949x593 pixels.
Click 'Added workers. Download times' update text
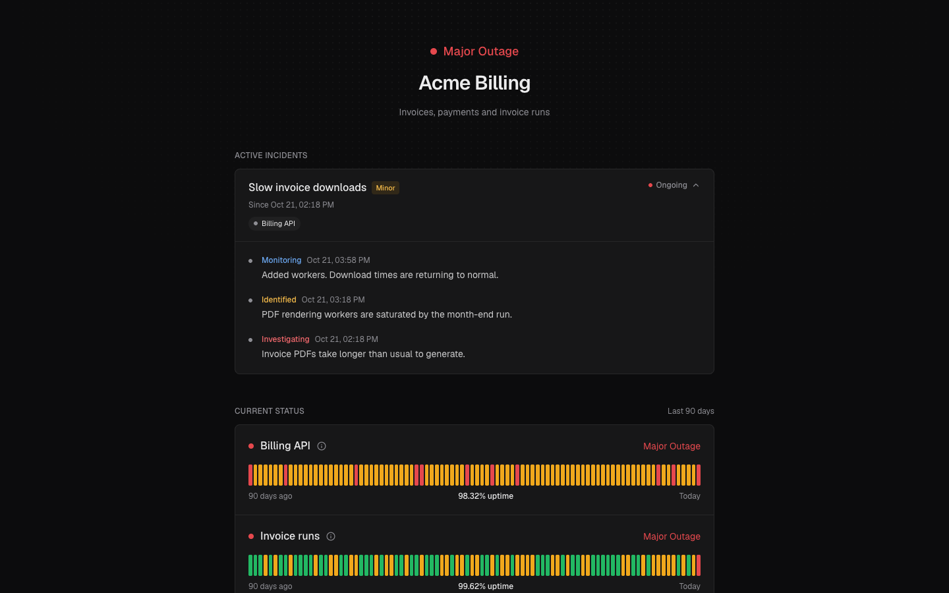tap(380, 275)
